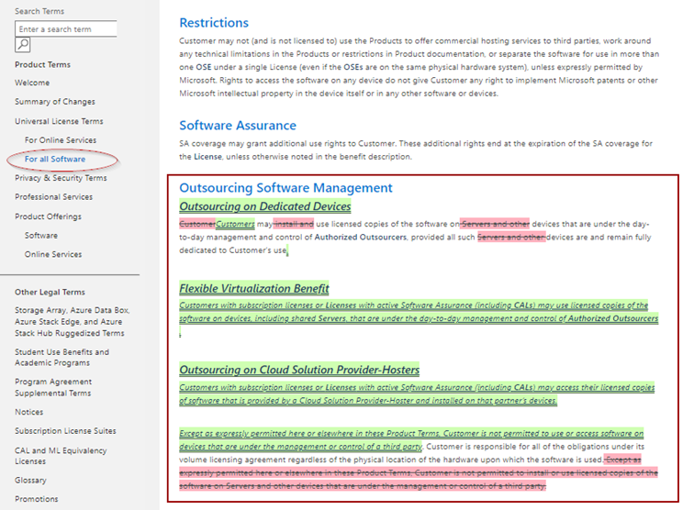The width and height of the screenshot is (694, 510).
Task: View Student Use Benefits and Academic Programs
Action: [62, 358]
